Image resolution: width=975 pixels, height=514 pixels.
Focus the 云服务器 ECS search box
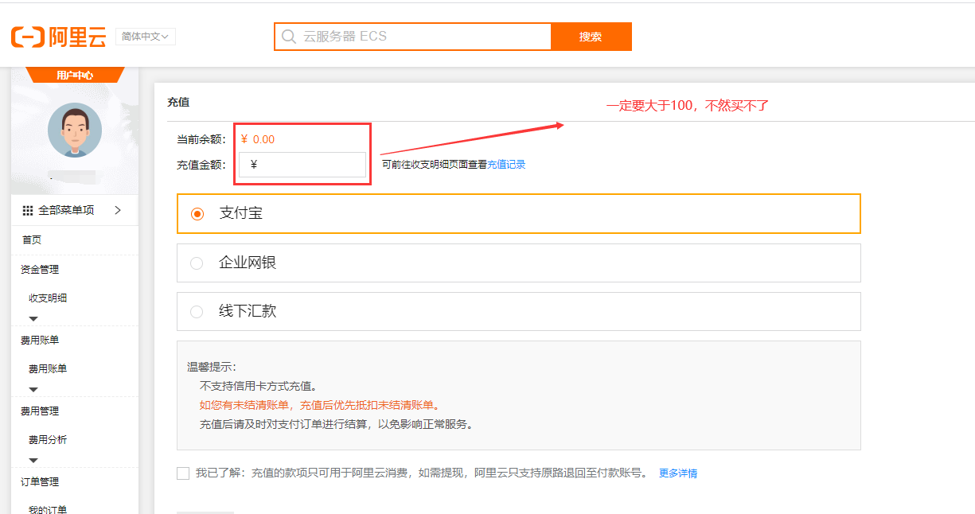413,37
